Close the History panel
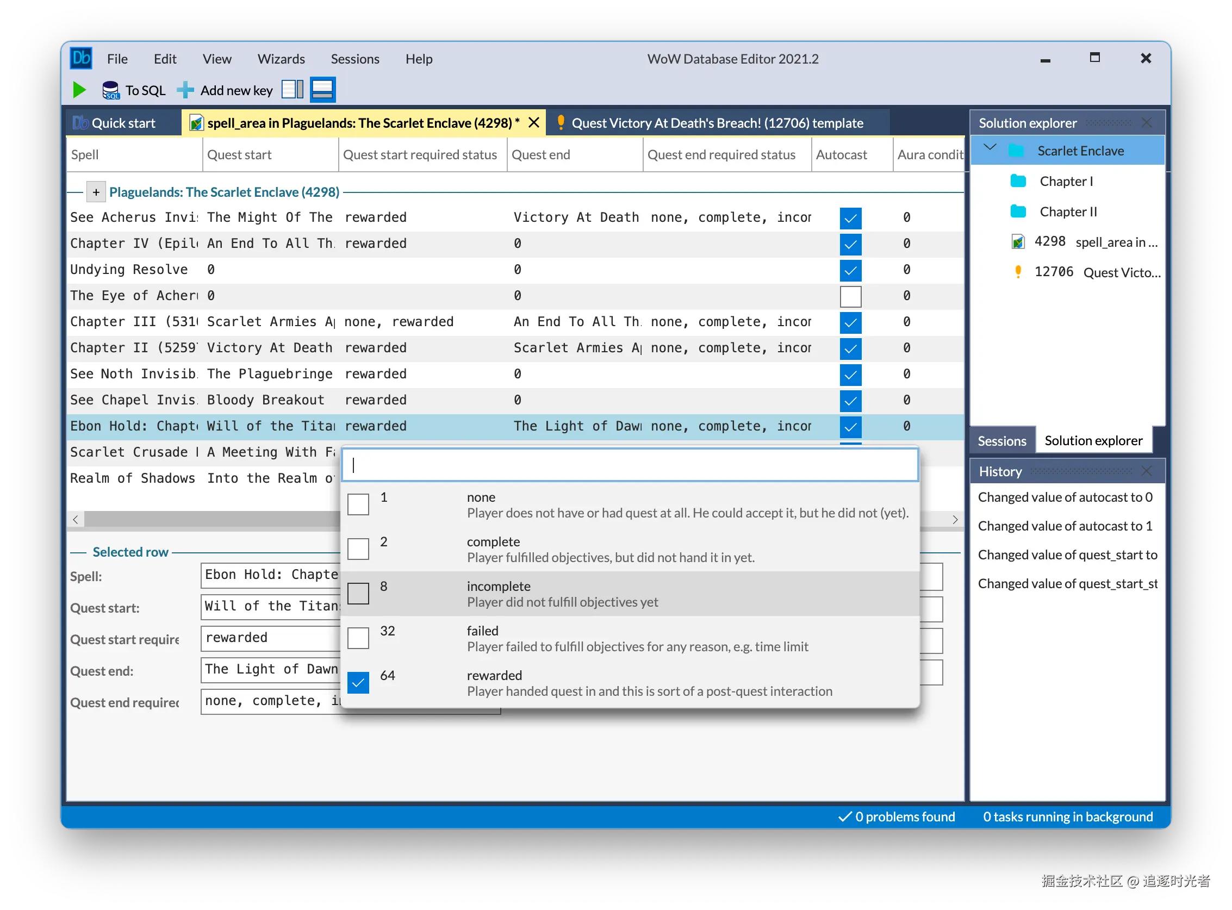The image size is (1232, 910). pyautogui.click(x=1147, y=471)
